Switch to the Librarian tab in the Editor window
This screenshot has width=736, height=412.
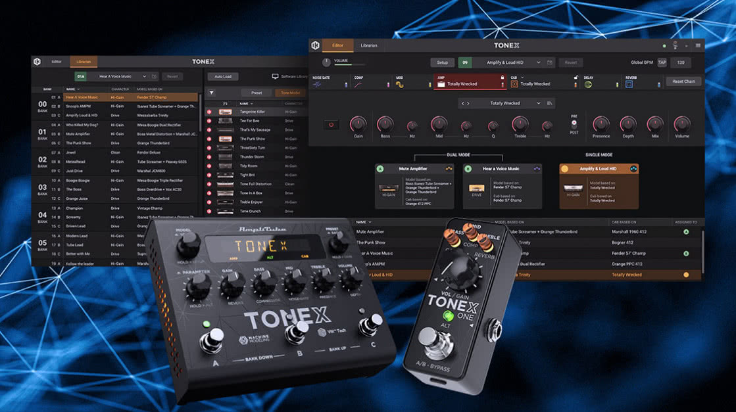coord(369,45)
